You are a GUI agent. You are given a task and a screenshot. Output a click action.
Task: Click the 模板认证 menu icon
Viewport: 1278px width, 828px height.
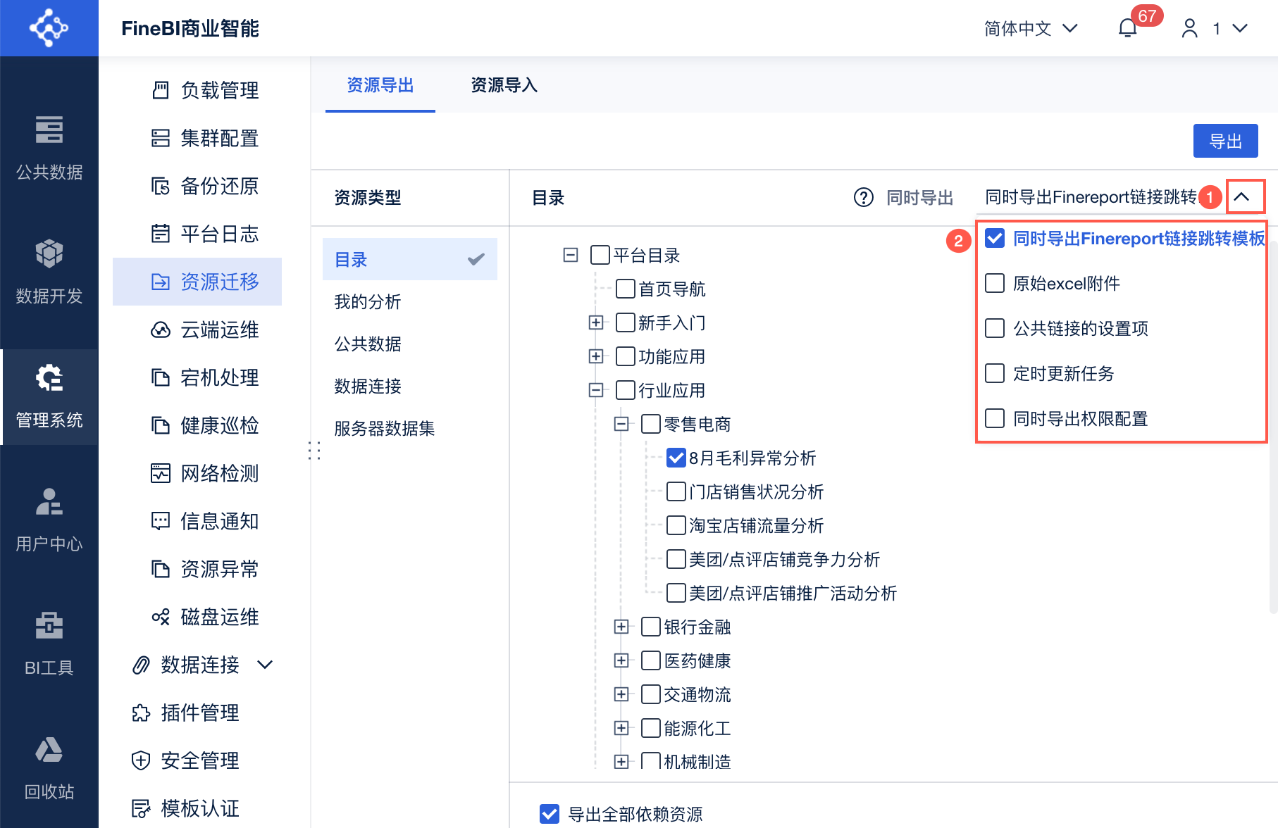pos(141,808)
